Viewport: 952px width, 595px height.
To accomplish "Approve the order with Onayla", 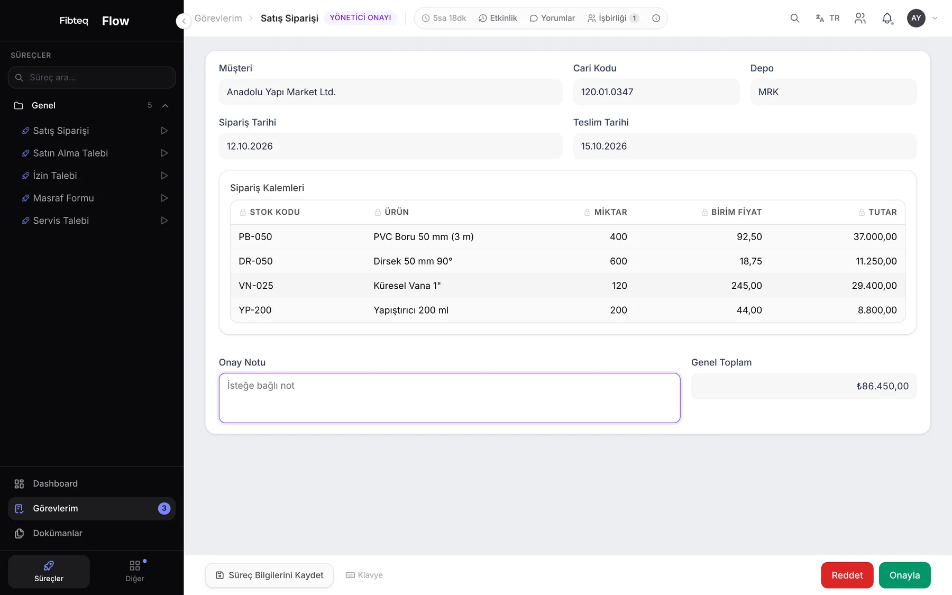I will click(x=904, y=575).
